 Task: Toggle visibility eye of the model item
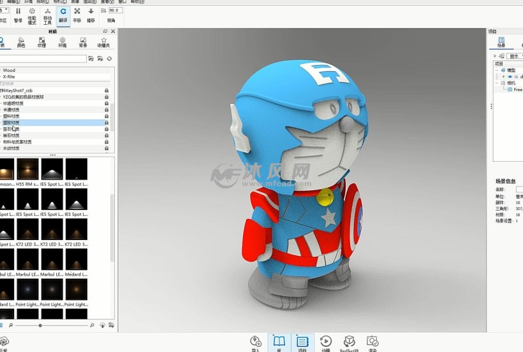[x=510, y=76]
